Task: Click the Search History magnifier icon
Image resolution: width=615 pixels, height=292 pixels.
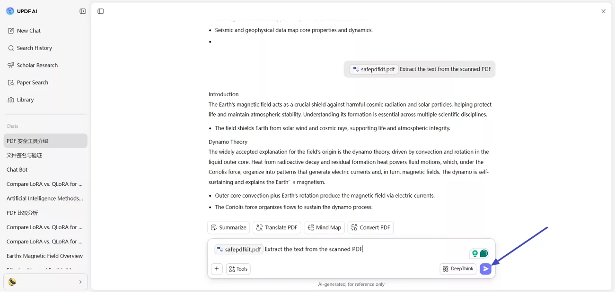Action: pos(11,48)
